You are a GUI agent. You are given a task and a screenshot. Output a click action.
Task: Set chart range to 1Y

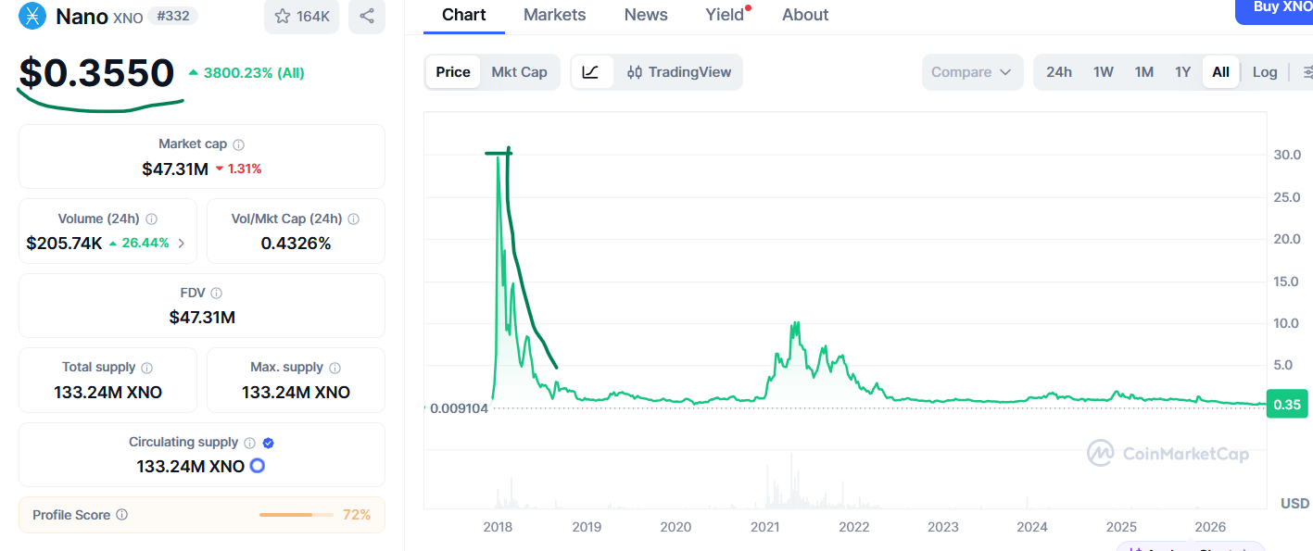tap(1182, 72)
